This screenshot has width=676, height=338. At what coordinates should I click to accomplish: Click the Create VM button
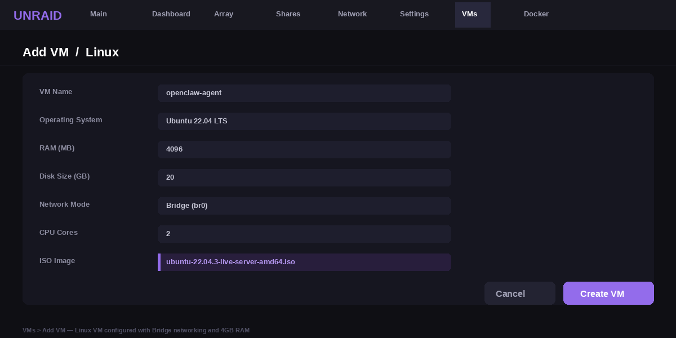608,293
